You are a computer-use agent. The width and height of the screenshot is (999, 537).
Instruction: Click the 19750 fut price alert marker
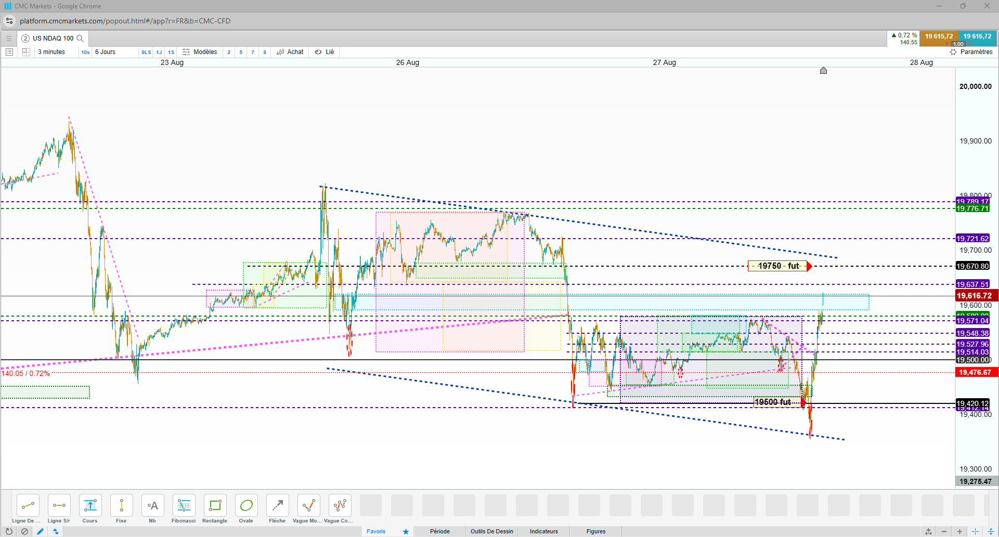(x=780, y=266)
